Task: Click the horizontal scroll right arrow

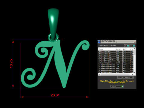Action: [132, 74]
